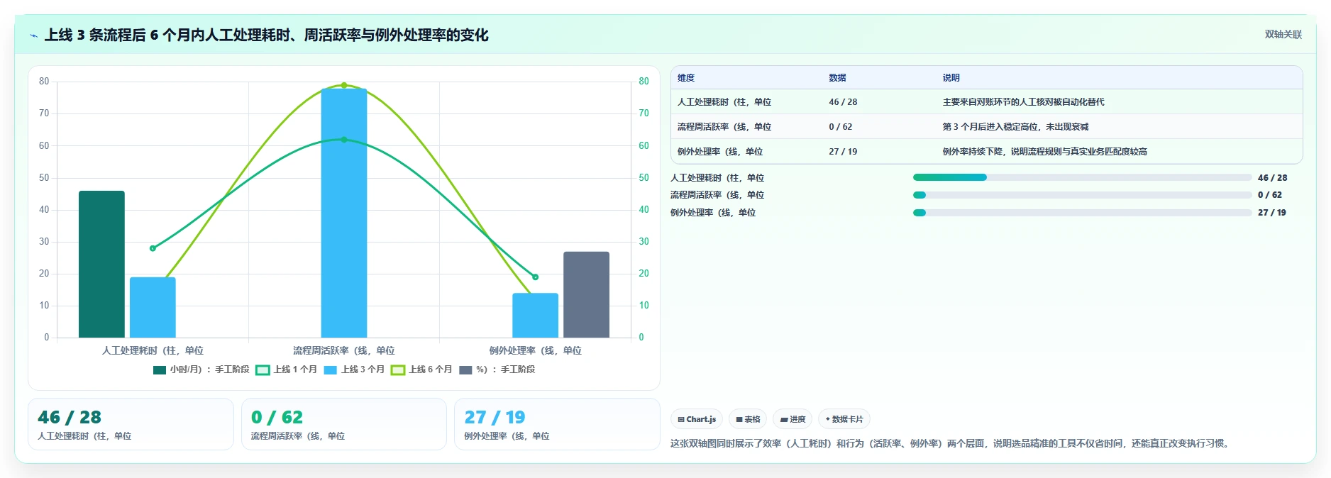Image resolution: width=1331 pixels, height=478 pixels.
Task: Click 46 / 28 value beside progress bar
Action: pos(1272,178)
